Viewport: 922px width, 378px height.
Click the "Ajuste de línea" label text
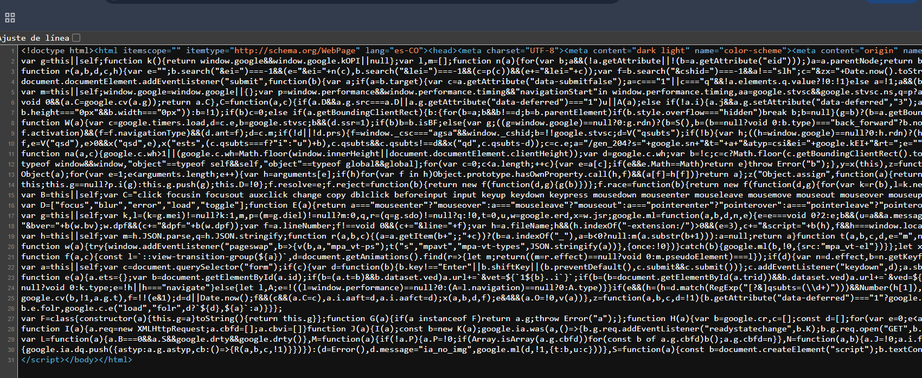35,38
